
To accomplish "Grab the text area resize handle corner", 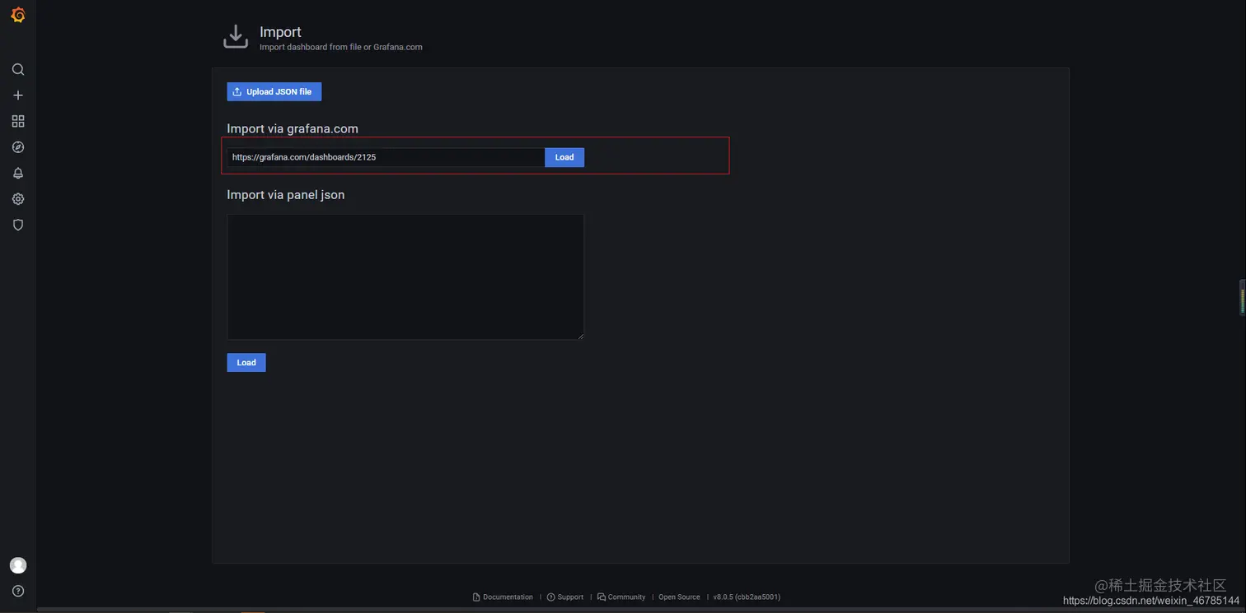I will 580,336.
